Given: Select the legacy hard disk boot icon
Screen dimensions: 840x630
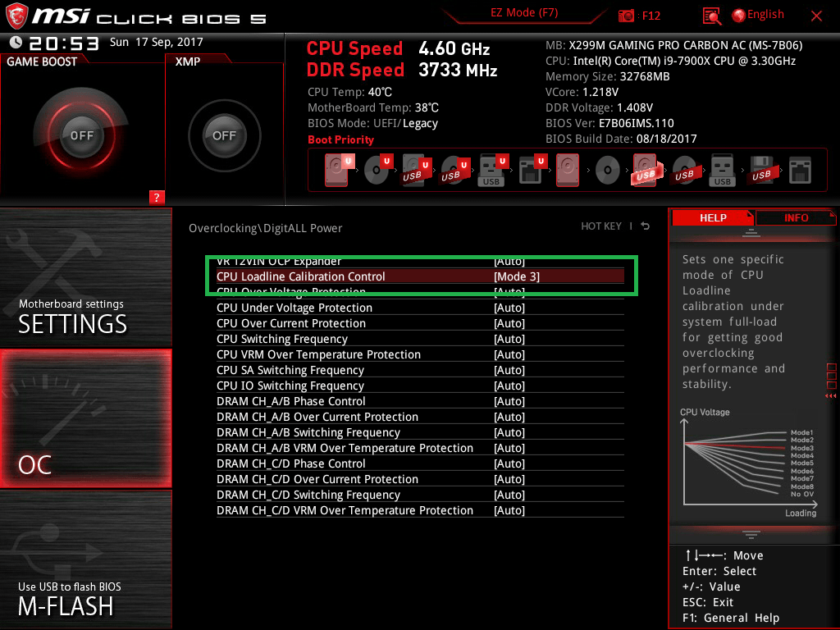Looking at the screenshot, I should point(568,170).
